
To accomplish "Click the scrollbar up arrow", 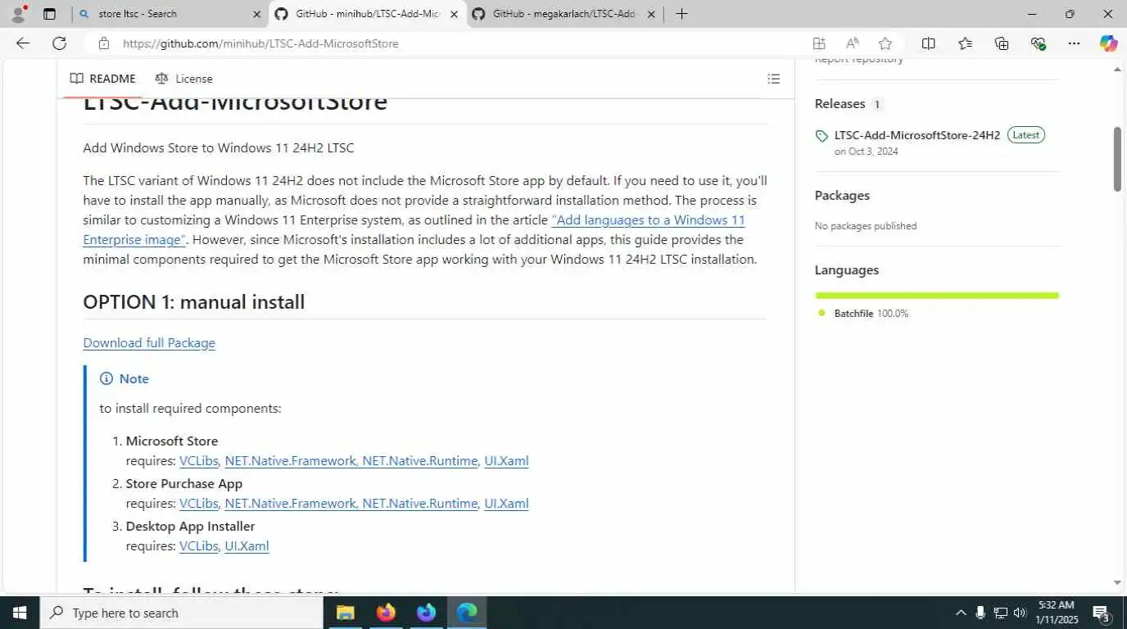I will 1117,70.
